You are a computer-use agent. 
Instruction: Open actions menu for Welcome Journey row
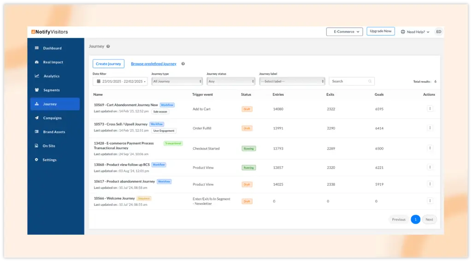pyautogui.click(x=430, y=201)
